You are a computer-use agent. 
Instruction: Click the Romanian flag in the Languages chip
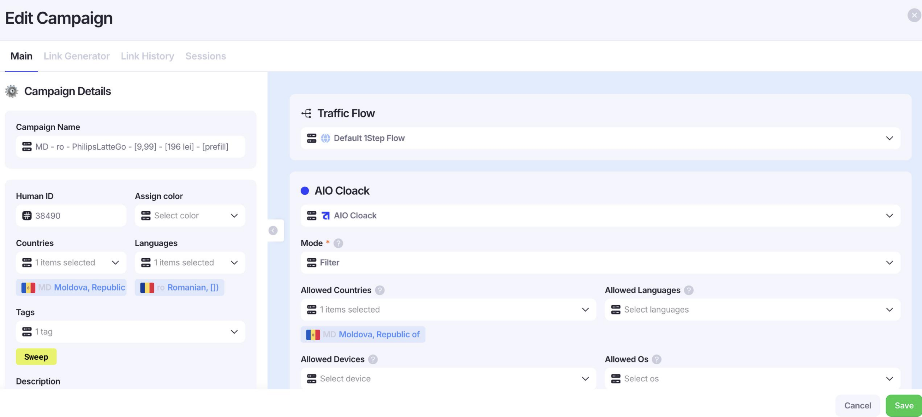coord(147,288)
